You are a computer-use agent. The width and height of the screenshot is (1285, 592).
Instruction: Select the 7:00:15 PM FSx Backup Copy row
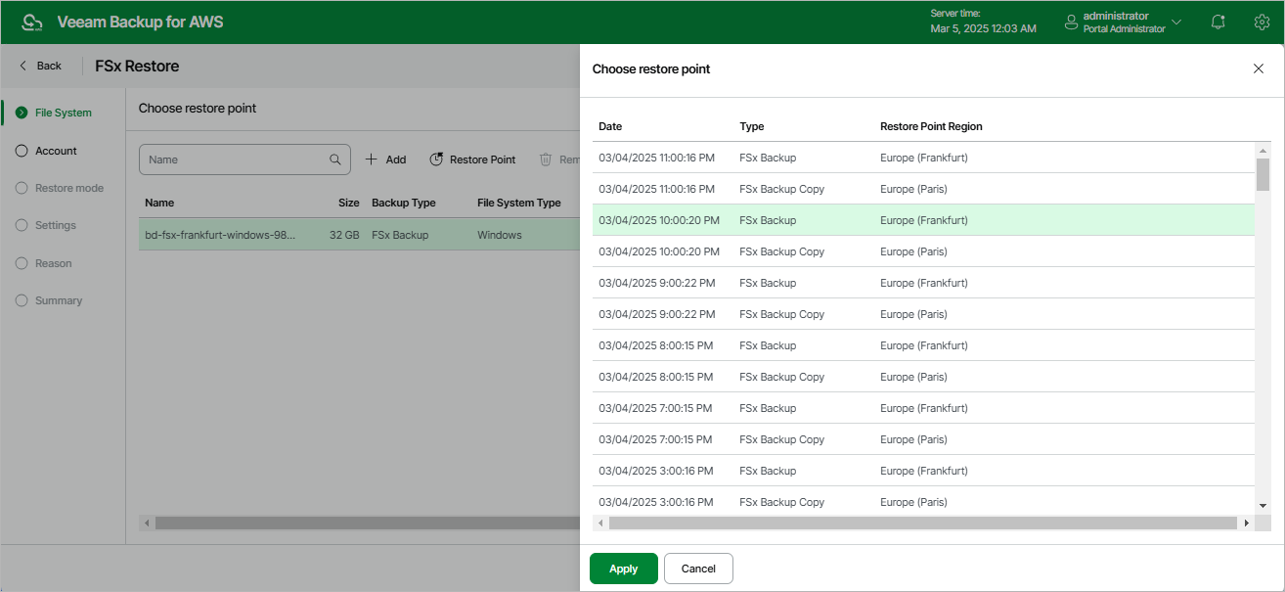click(x=923, y=439)
